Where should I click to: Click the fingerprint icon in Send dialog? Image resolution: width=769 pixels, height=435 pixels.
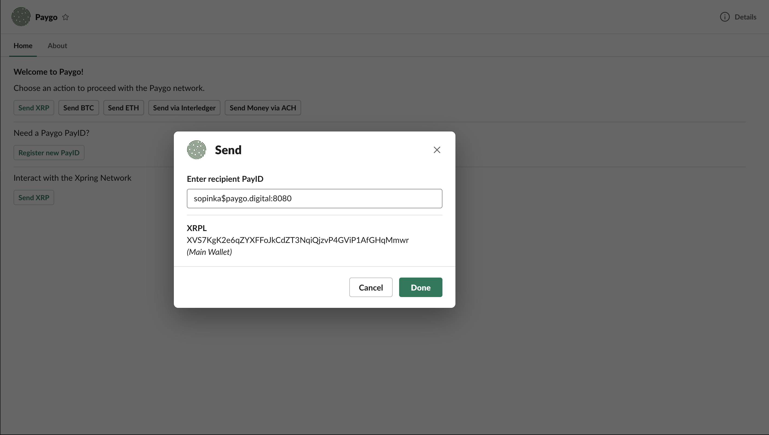(196, 150)
